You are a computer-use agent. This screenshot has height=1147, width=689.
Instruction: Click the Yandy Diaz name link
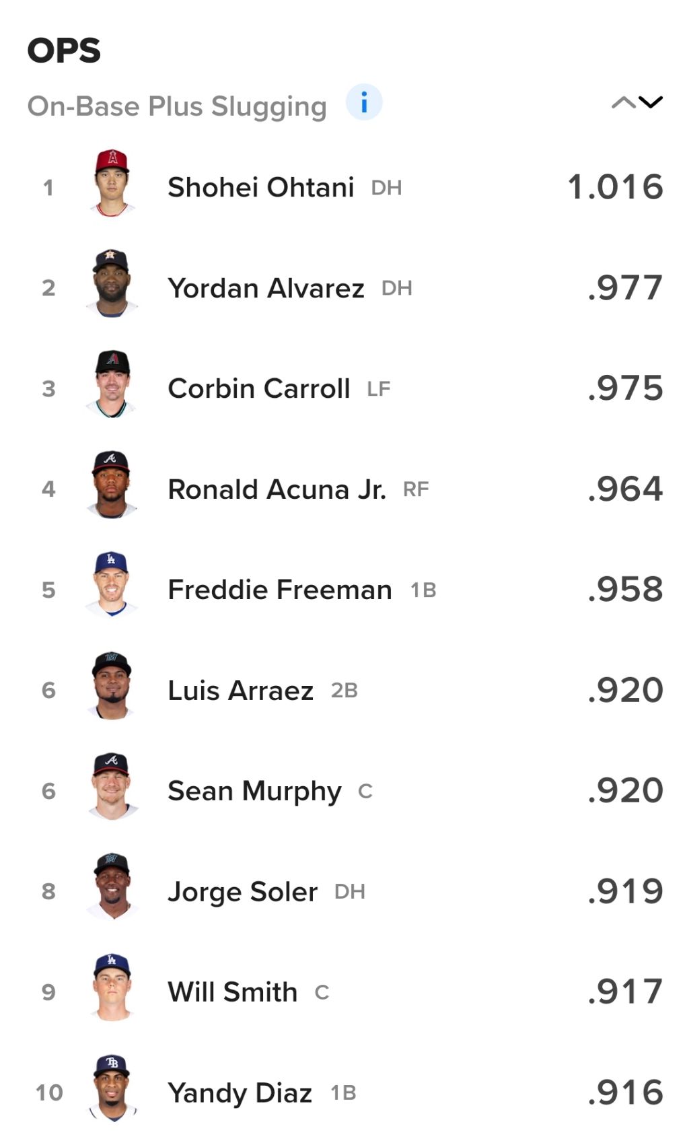tap(240, 1092)
